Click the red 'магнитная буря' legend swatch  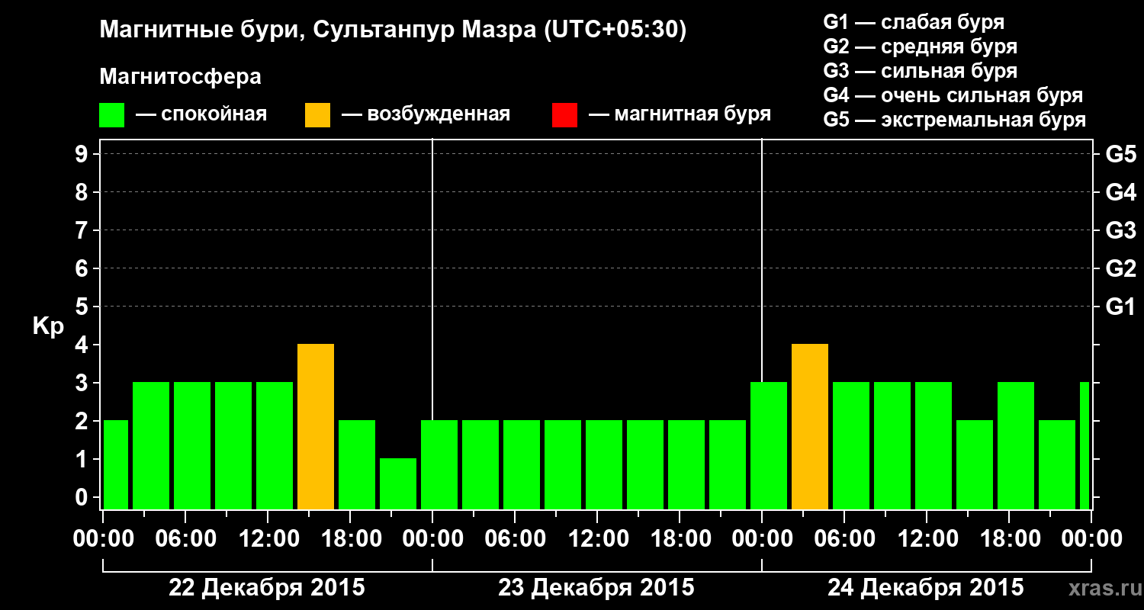564,115
